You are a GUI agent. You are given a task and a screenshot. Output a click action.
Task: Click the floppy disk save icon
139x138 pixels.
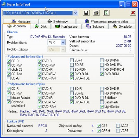tap(86, 13)
